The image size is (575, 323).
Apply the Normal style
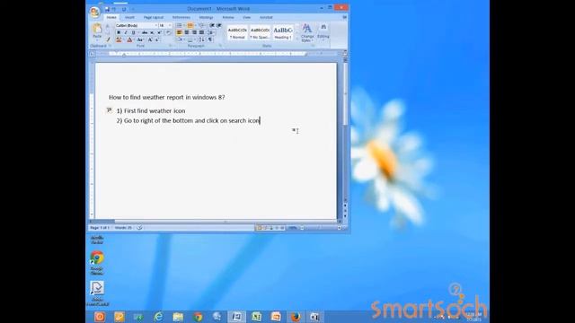237,32
